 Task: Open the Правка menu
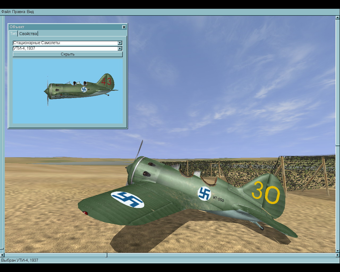19,12
